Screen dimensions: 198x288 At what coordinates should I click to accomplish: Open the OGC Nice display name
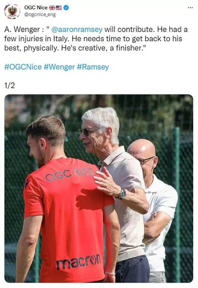tap(36, 8)
